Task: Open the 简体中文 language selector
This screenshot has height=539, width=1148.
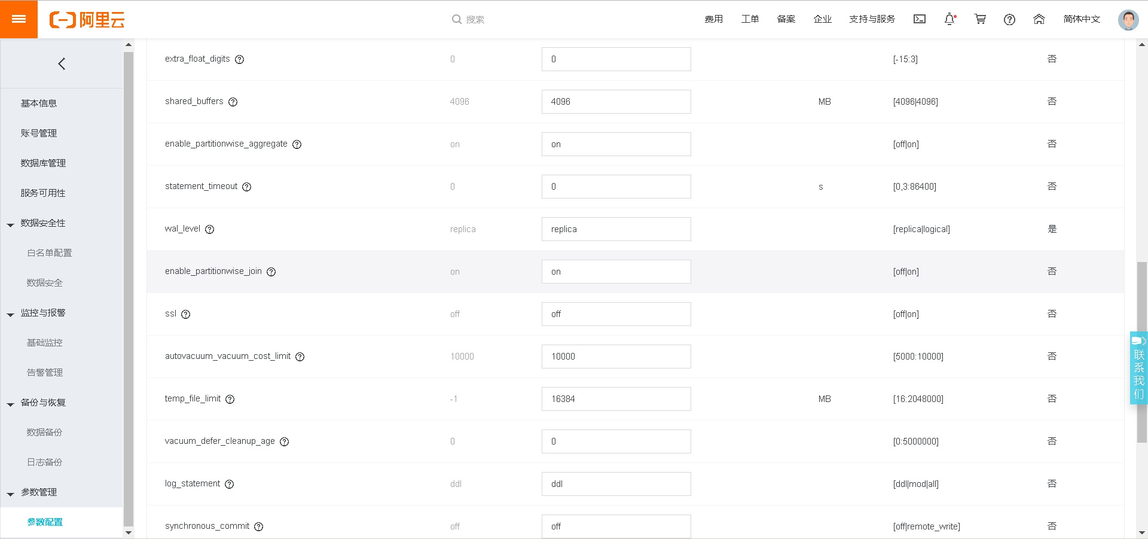Action: click(x=1082, y=19)
